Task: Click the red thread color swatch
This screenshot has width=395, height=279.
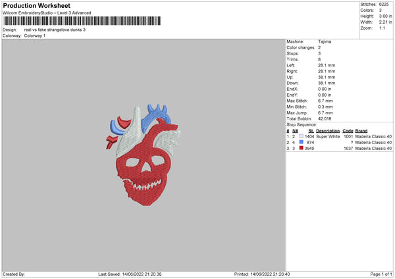Action: point(301,148)
